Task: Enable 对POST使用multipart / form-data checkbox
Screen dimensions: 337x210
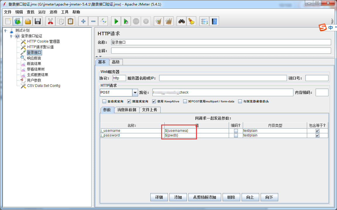Action: tap(185, 101)
